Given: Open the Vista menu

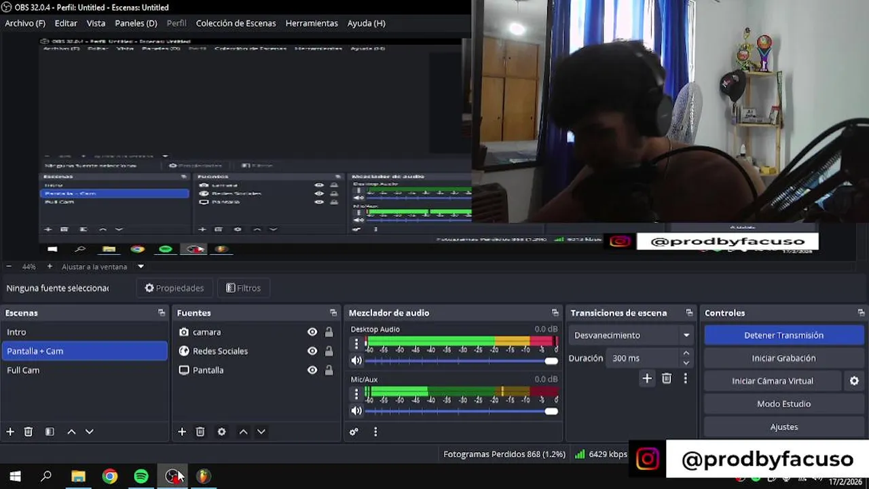Looking at the screenshot, I should tap(96, 23).
